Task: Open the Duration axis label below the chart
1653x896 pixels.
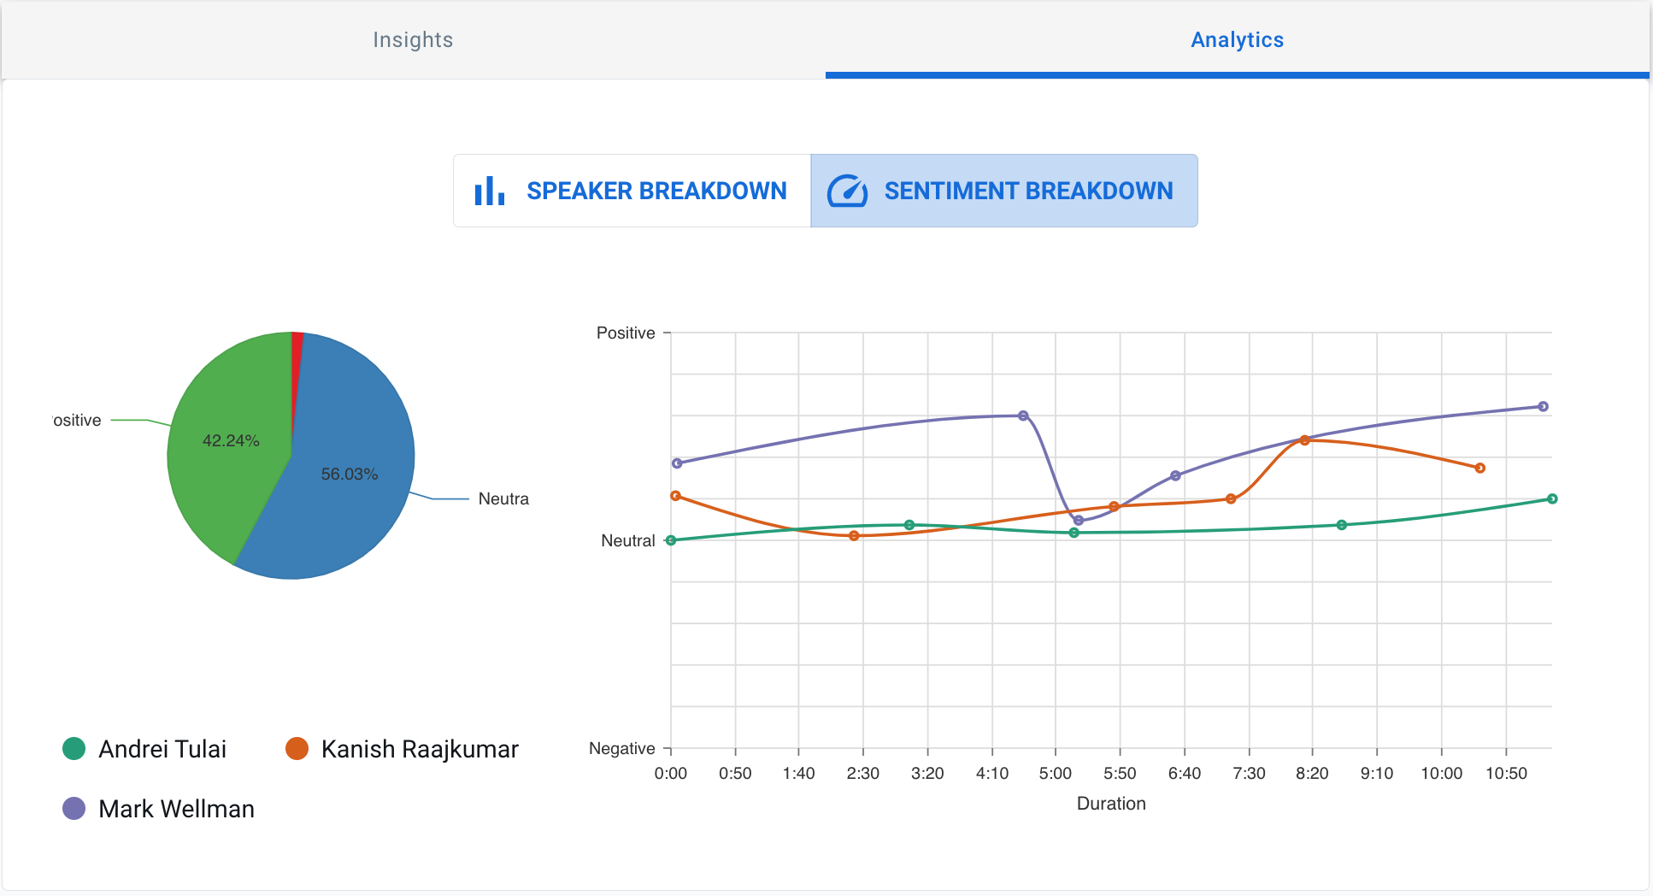Action: (1110, 803)
